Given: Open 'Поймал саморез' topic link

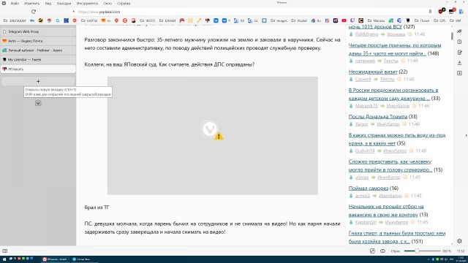Looking at the screenshot, I should [369, 188].
